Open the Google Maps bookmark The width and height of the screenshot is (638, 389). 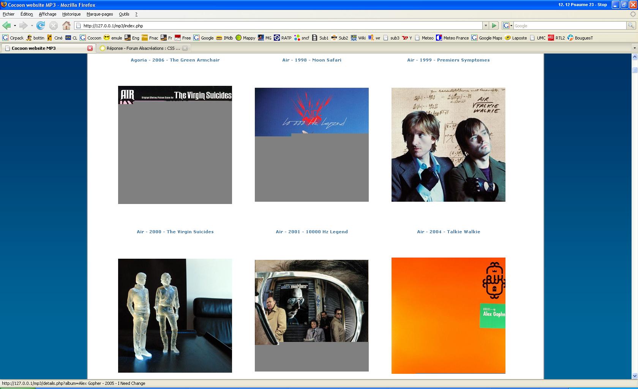[487, 38]
